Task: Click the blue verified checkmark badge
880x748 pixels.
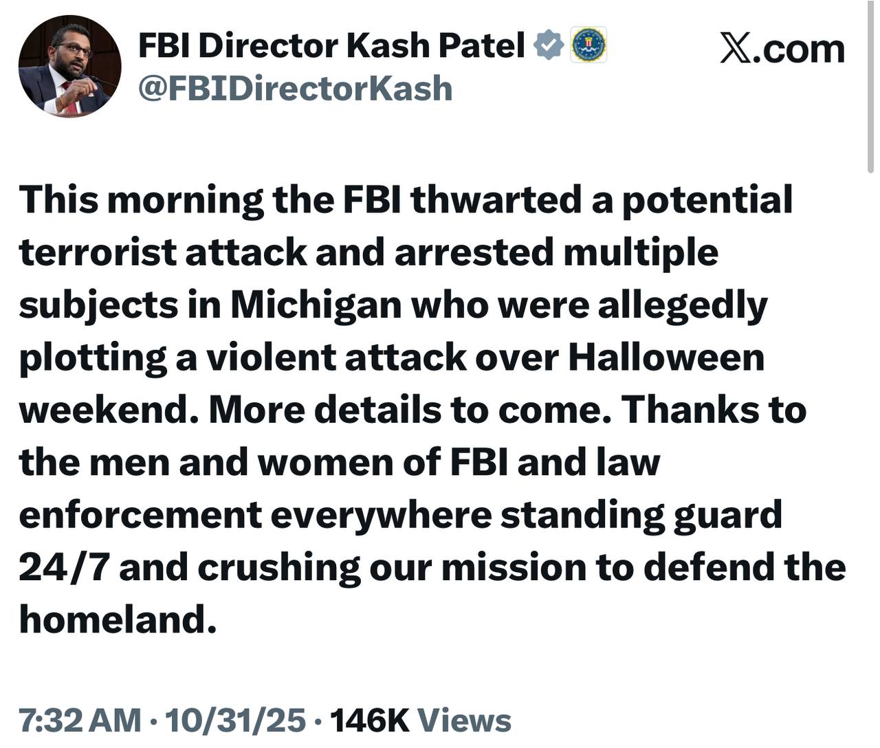Action: [x=549, y=45]
